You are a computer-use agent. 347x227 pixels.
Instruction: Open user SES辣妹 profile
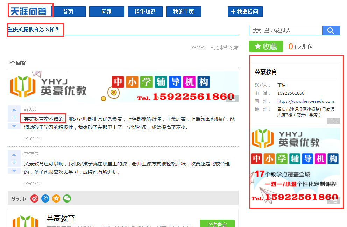(31, 154)
